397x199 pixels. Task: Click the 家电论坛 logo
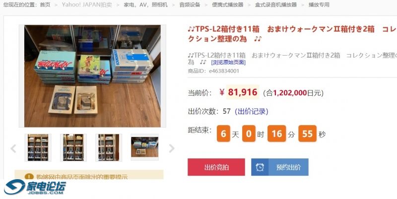[35, 187]
